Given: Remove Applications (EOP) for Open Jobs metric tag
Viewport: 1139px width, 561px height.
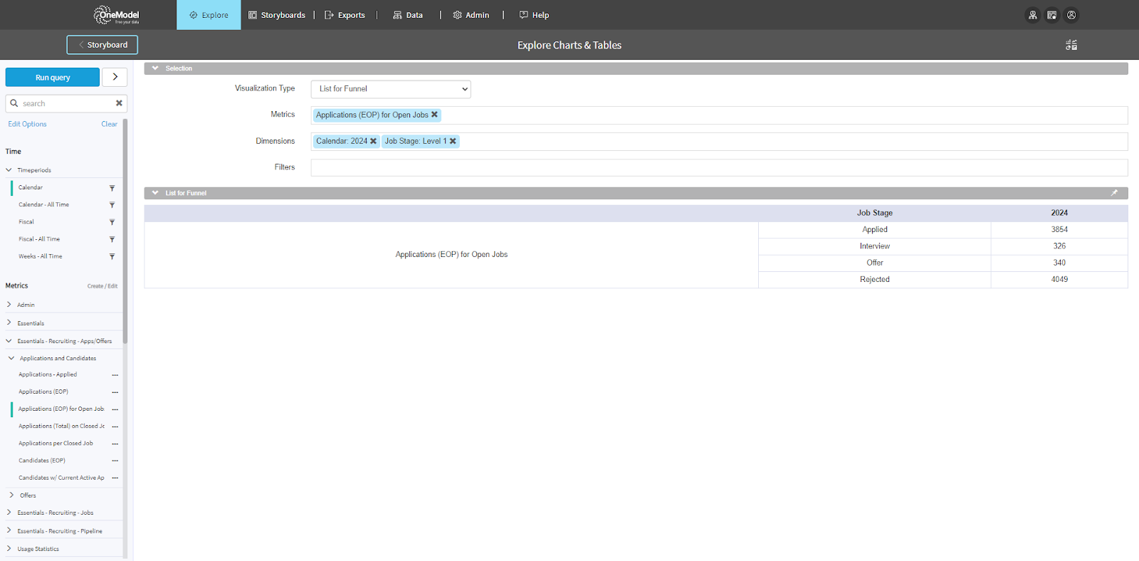Looking at the screenshot, I should tap(435, 115).
